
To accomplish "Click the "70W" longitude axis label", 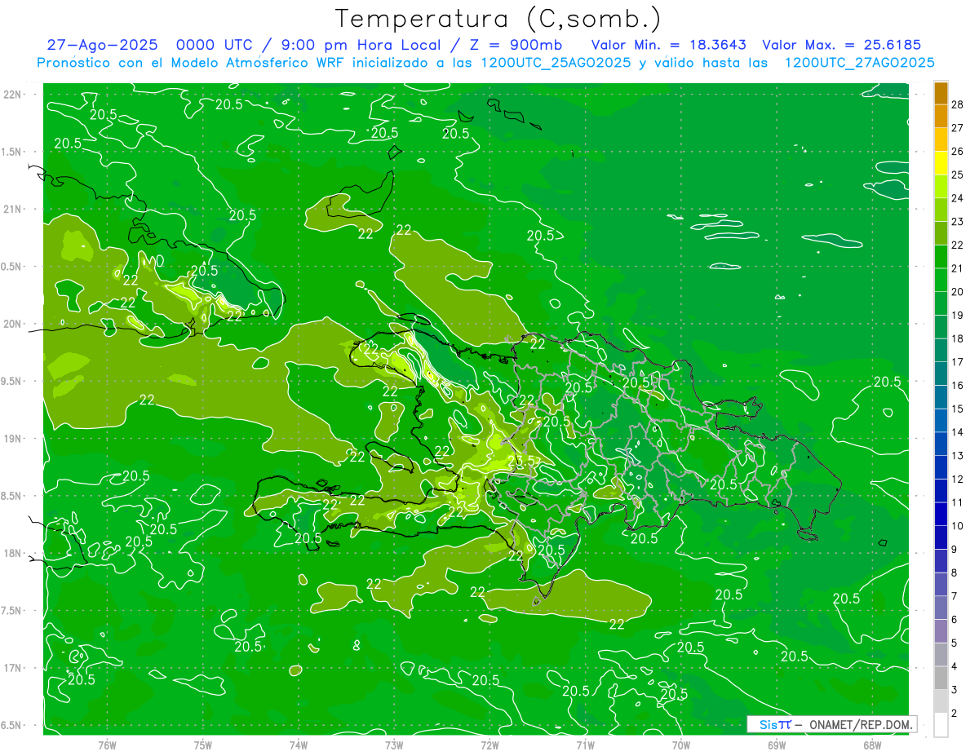I will [681, 745].
